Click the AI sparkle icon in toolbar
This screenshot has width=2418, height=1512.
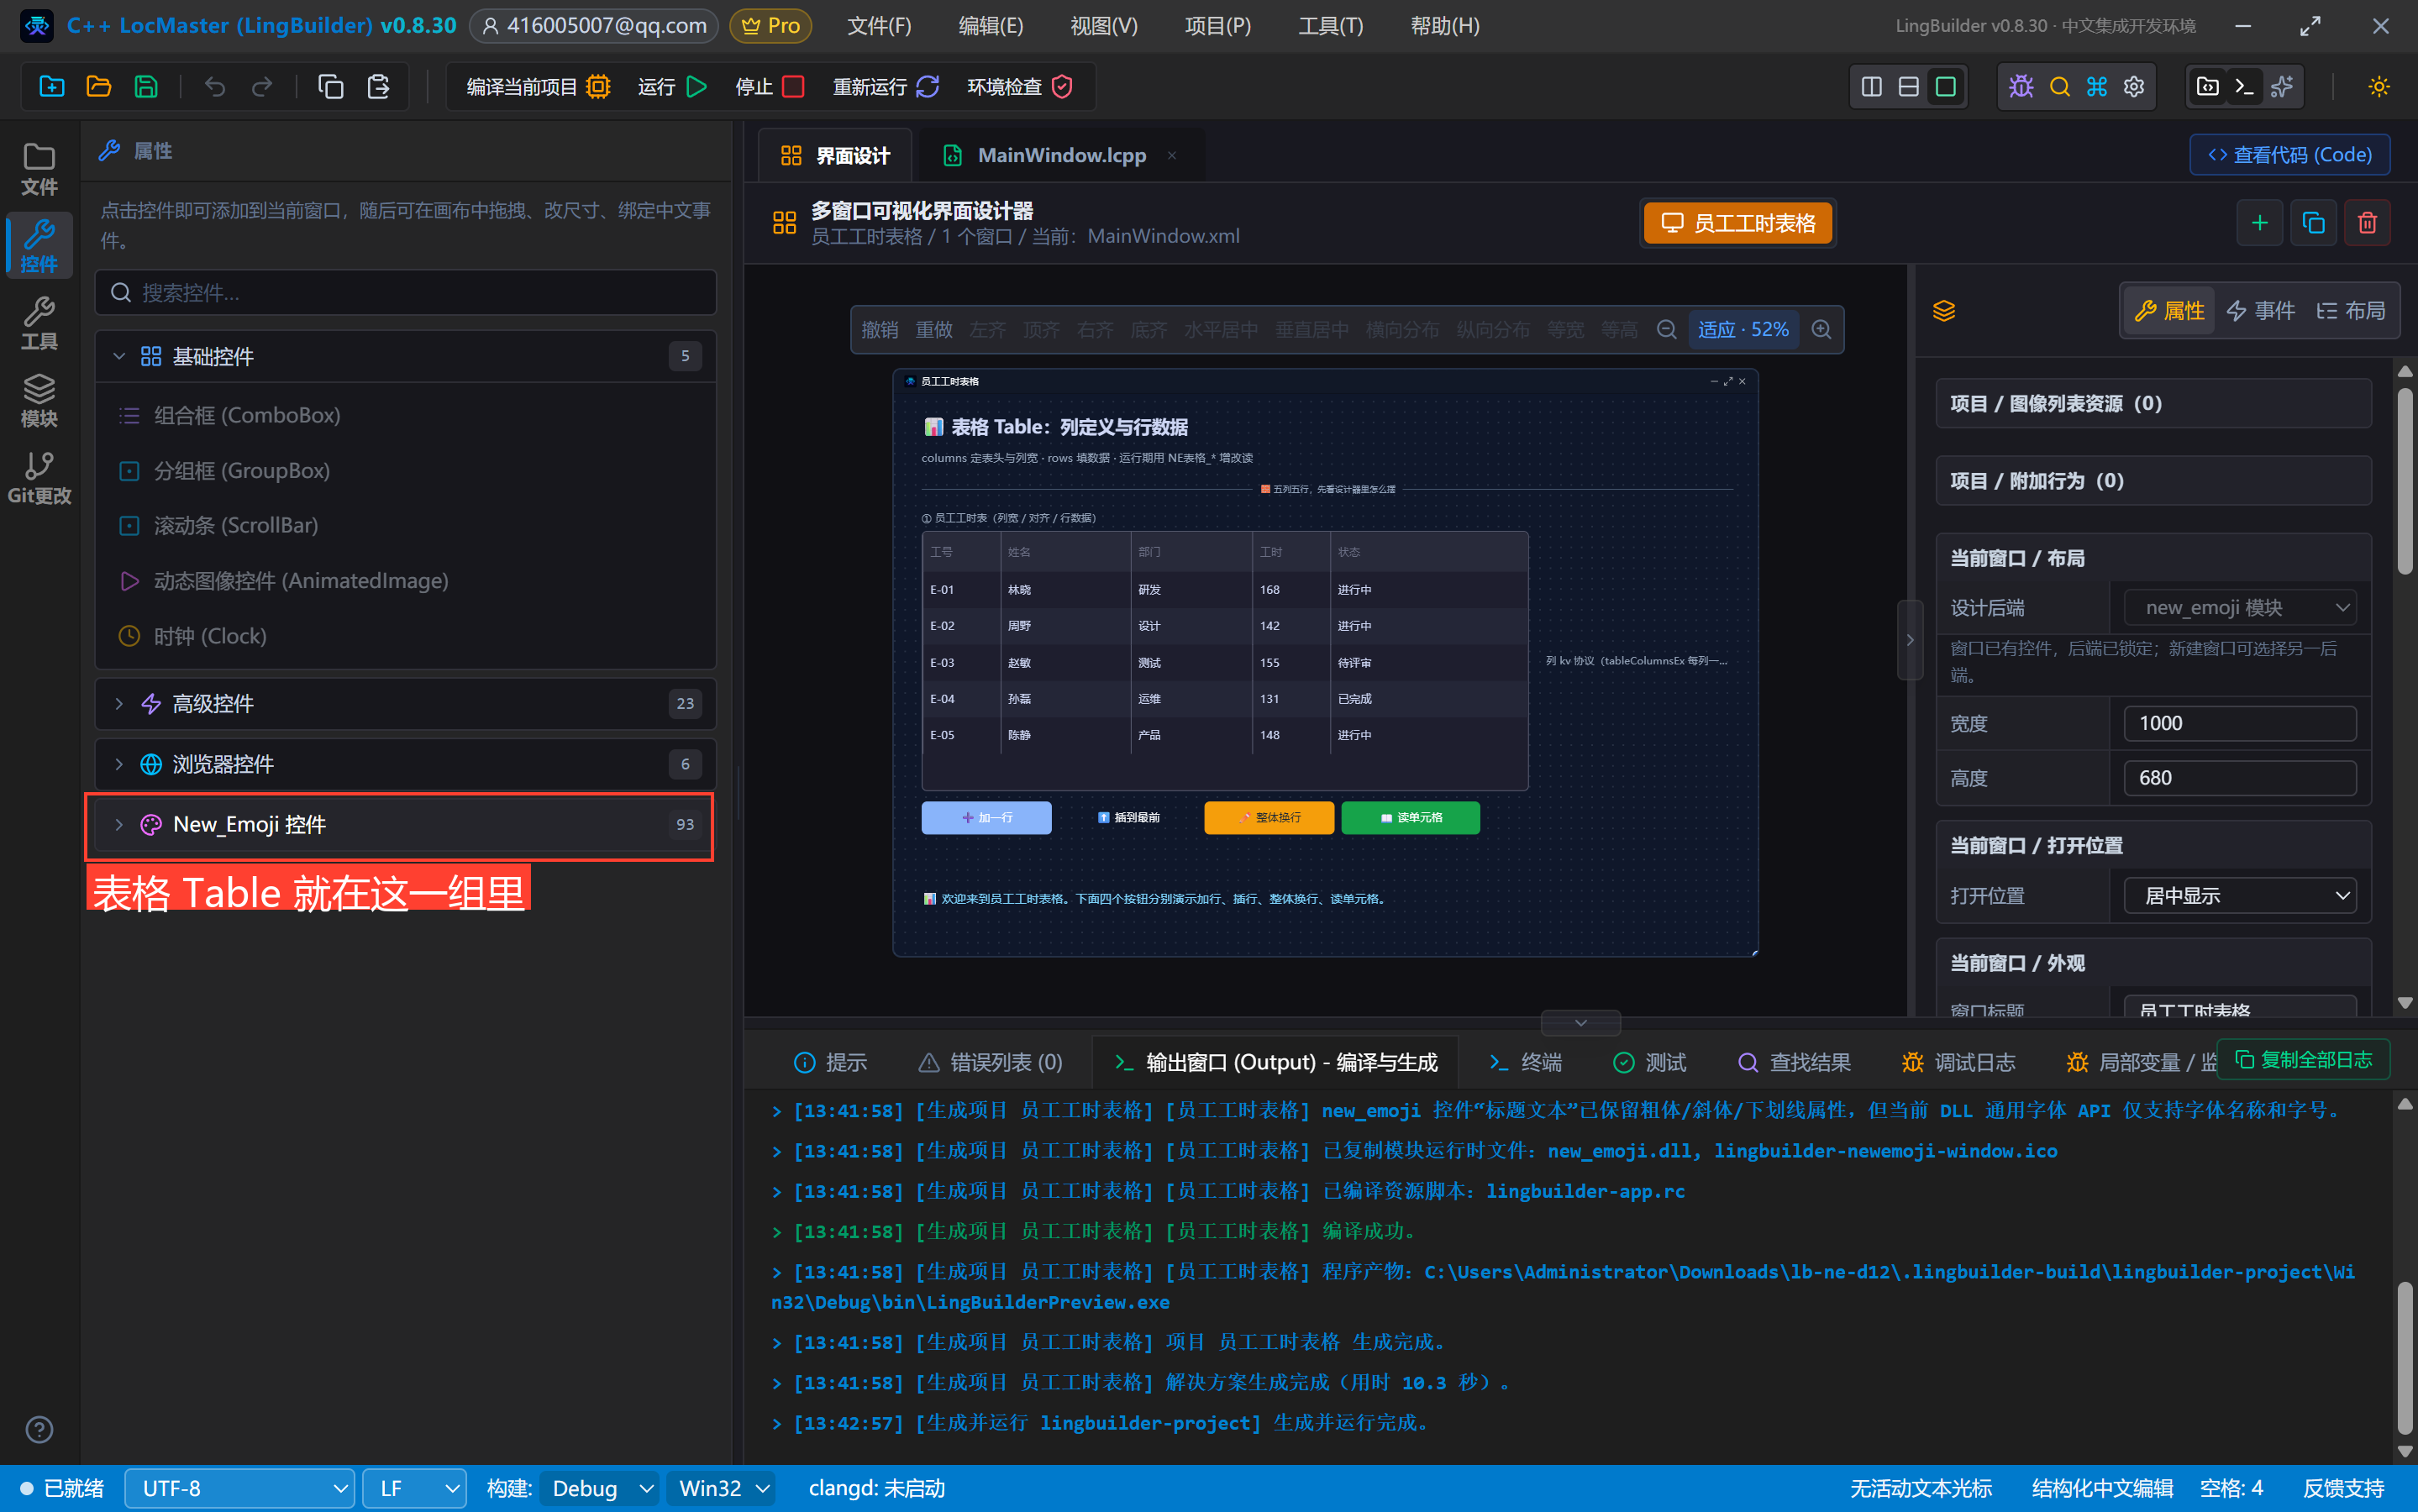[2282, 87]
